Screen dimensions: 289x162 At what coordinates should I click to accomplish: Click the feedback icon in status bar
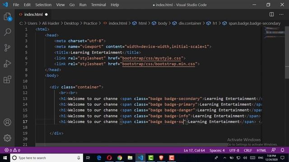click(273, 150)
